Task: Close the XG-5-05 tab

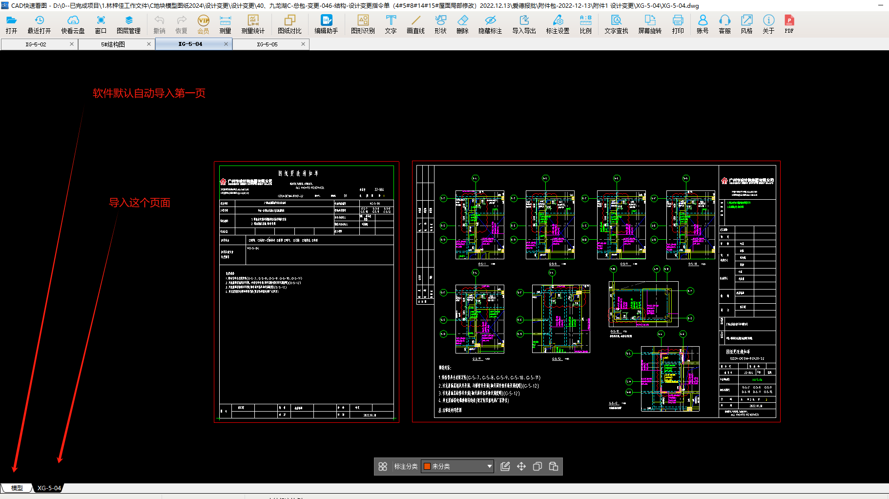Action: pyautogui.click(x=303, y=44)
